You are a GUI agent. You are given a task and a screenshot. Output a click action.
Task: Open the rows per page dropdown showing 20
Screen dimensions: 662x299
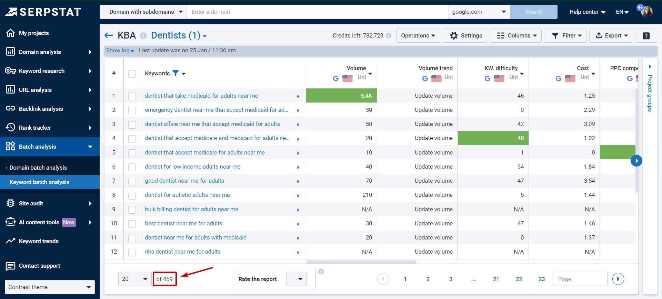tap(134, 279)
